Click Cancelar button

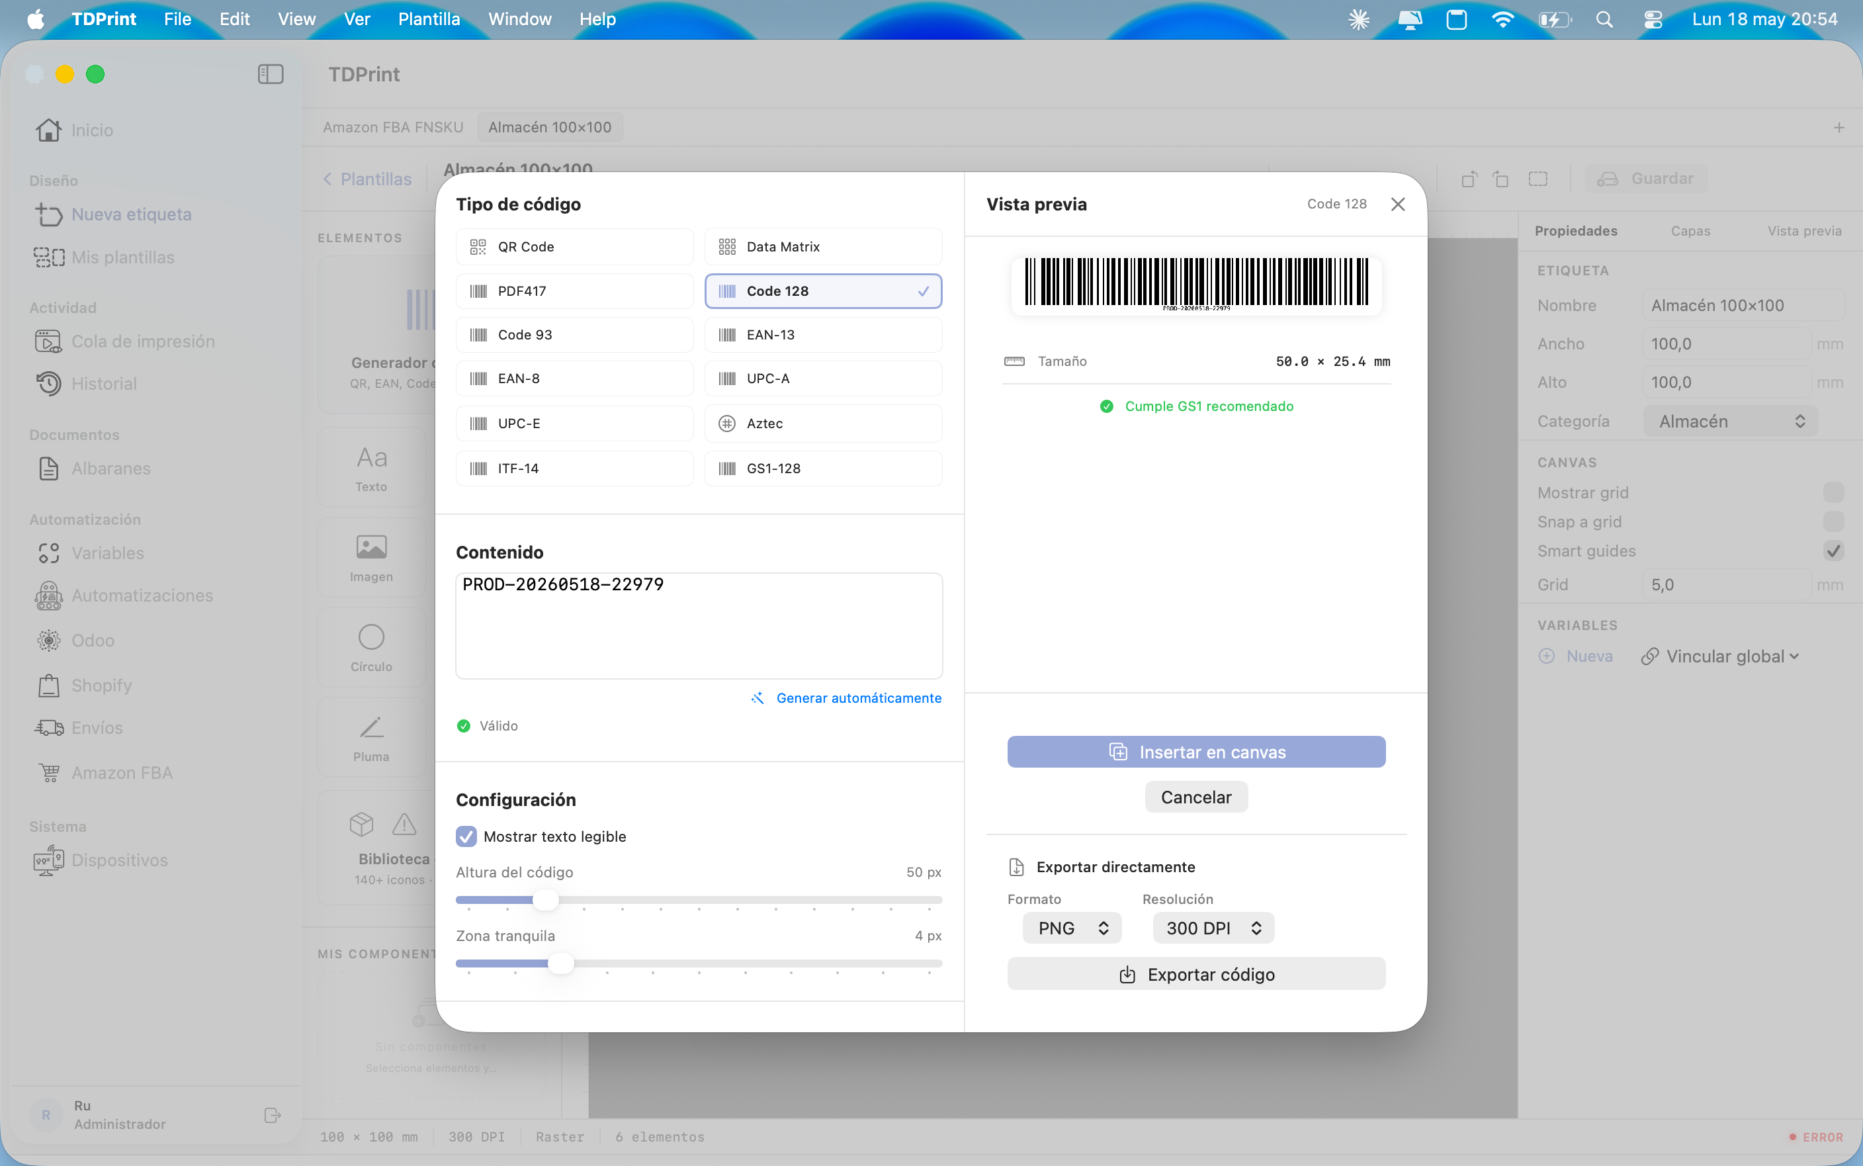tap(1196, 797)
